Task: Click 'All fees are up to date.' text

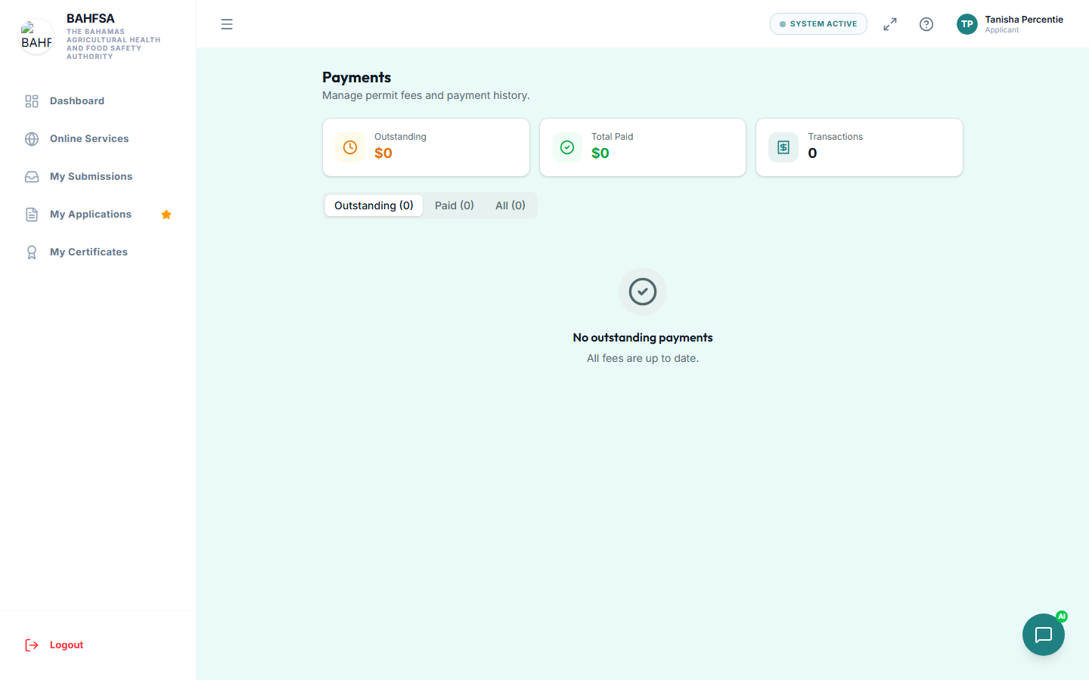Action: click(643, 358)
